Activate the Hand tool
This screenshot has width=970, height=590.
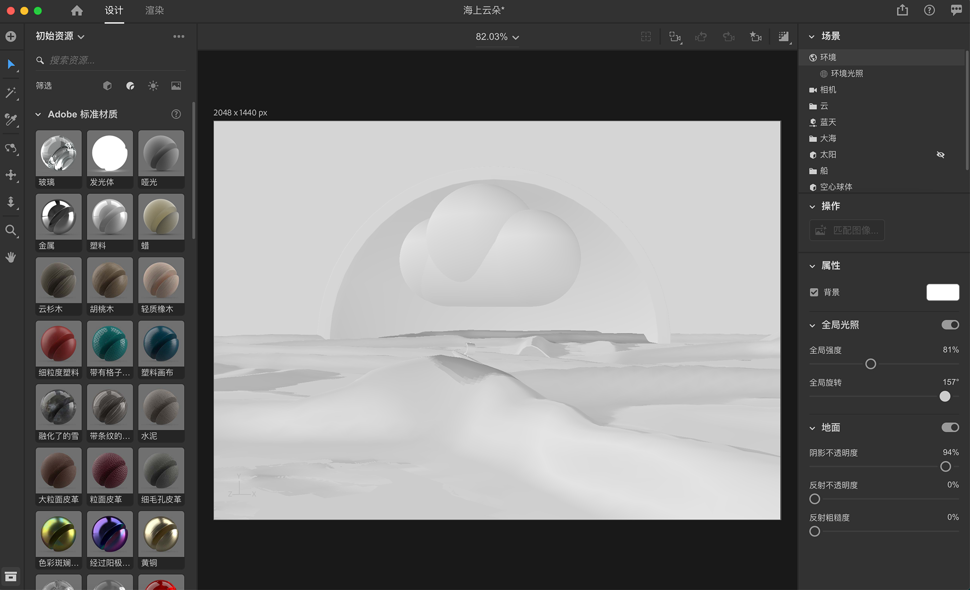[x=11, y=257]
